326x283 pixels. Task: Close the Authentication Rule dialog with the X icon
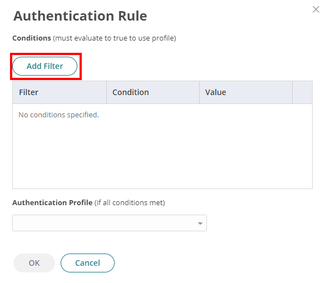(316, 9)
